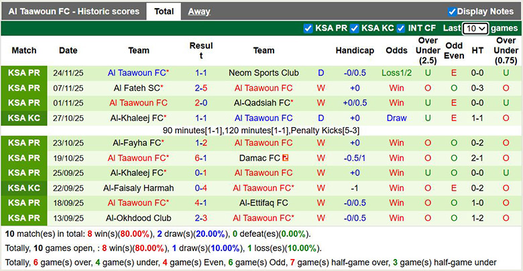View the 2-5 match result details
The width and height of the screenshot is (523, 271).
[200, 88]
